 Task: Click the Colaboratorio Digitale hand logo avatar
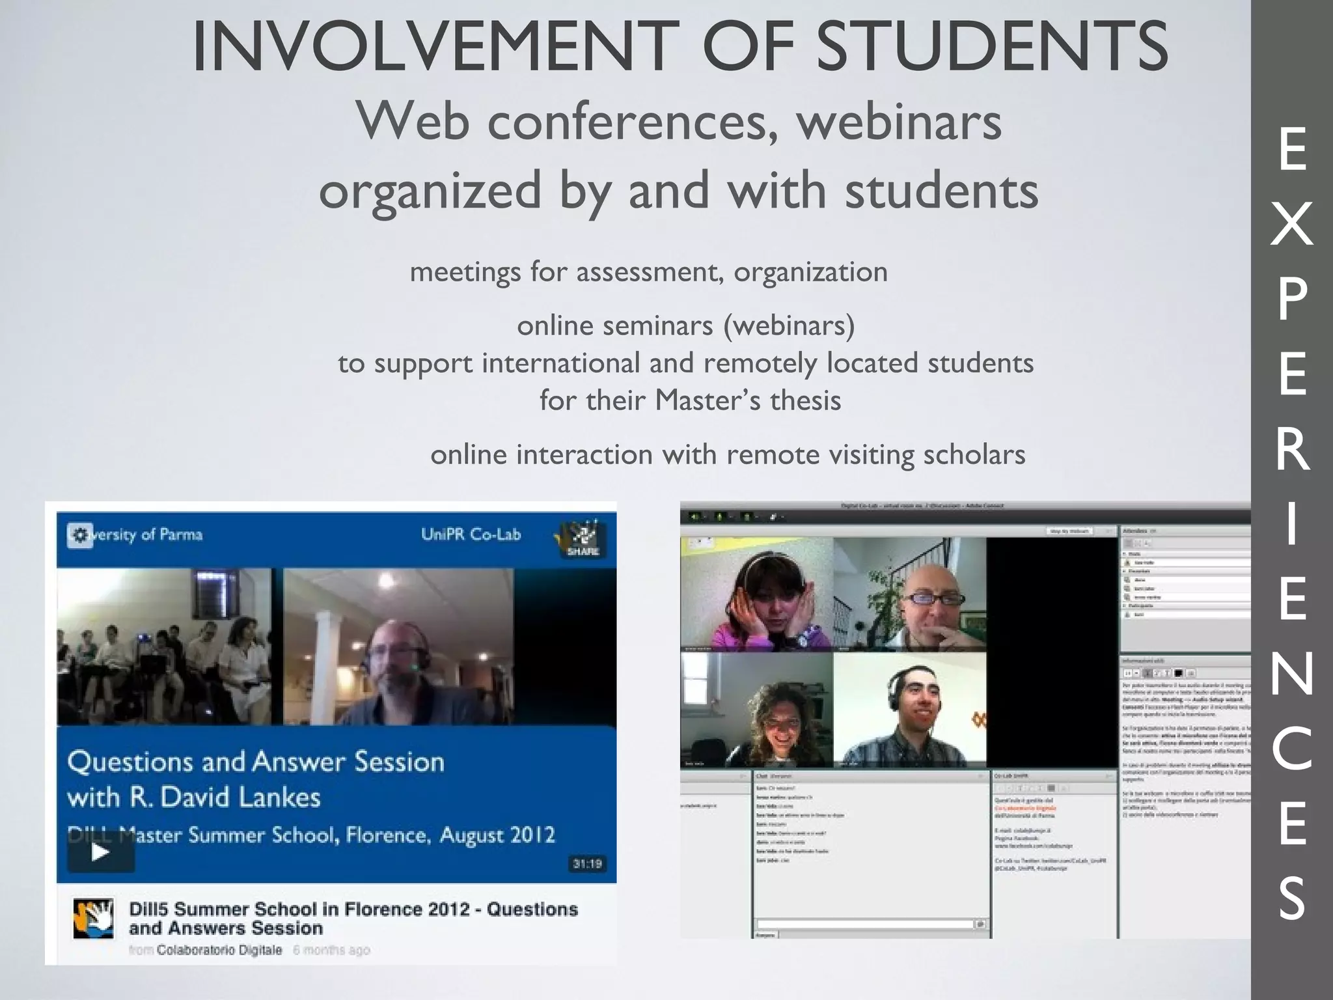click(x=94, y=919)
